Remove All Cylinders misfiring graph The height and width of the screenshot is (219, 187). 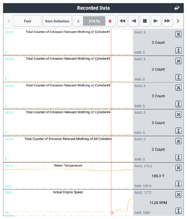(x=178, y=141)
